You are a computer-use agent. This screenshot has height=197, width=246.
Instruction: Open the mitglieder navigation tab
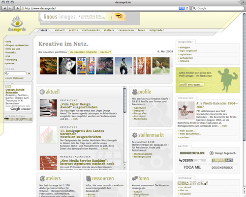(156, 30)
